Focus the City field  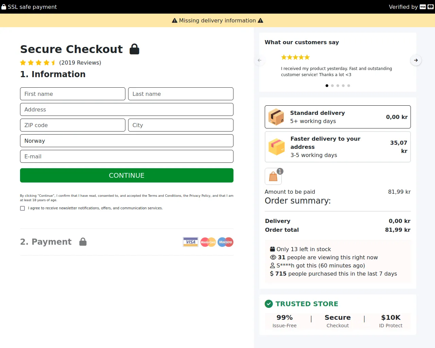(x=181, y=125)
